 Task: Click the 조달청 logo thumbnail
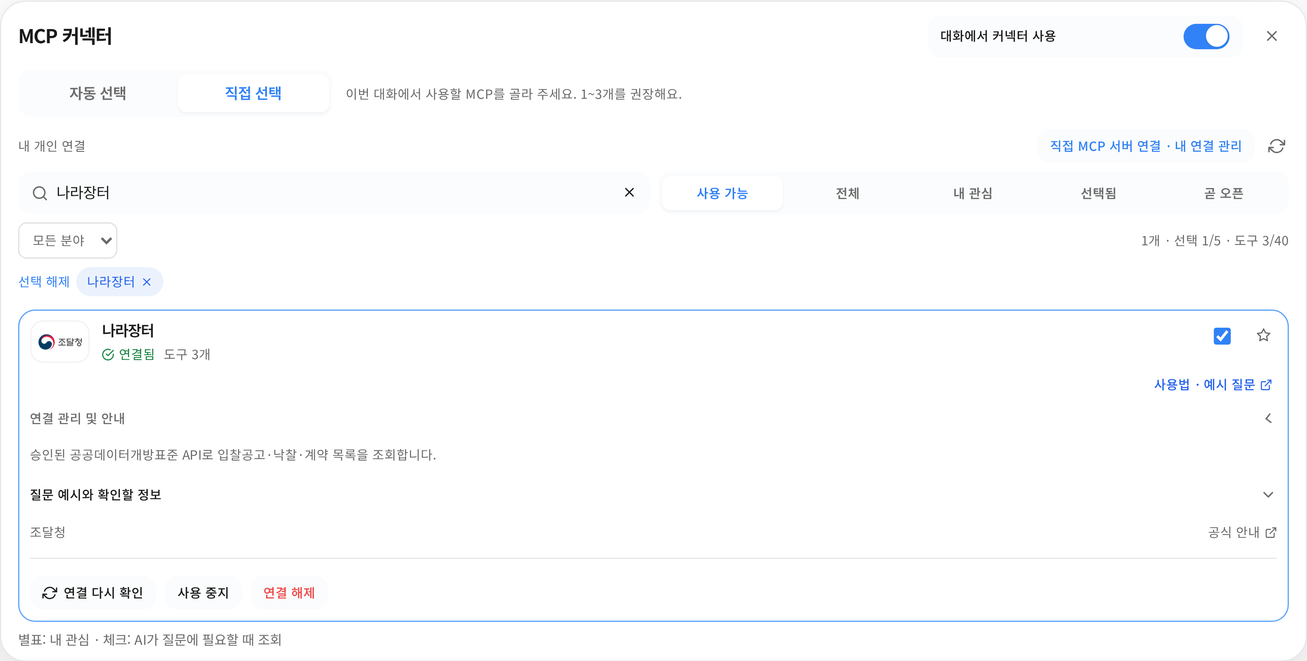(60, 342)
